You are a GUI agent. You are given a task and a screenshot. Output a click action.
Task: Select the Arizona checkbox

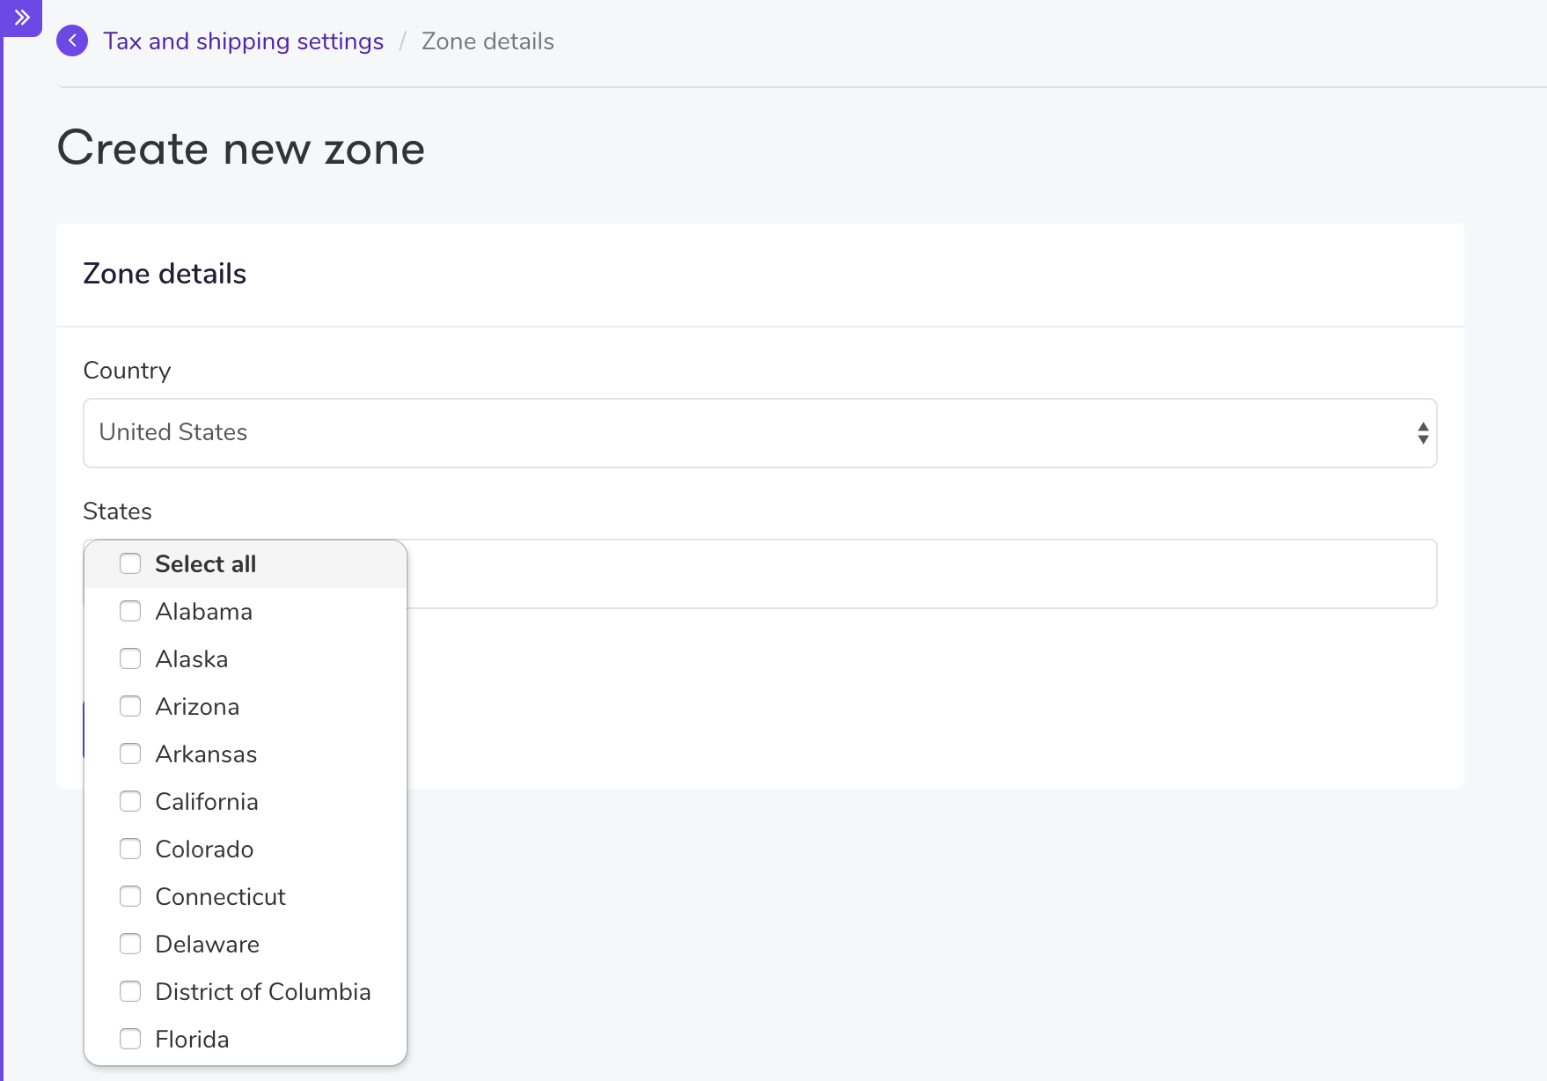130,706
